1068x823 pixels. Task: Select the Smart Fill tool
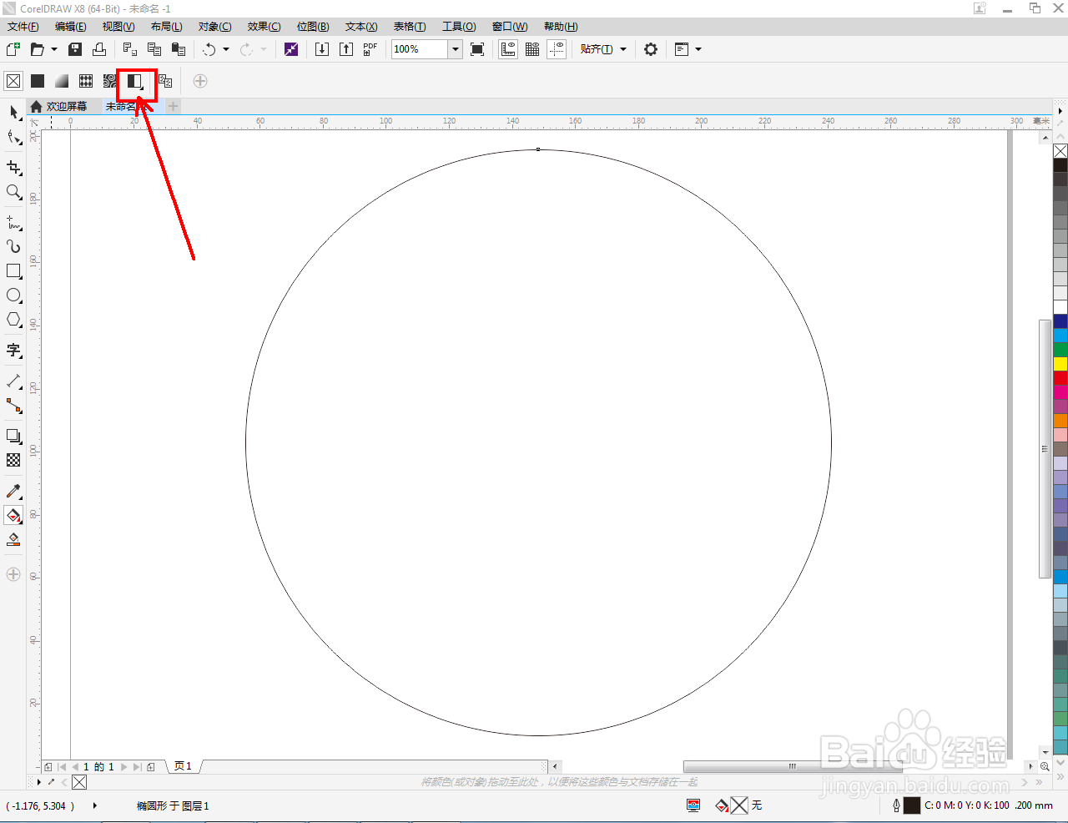[x=13, y=540]
